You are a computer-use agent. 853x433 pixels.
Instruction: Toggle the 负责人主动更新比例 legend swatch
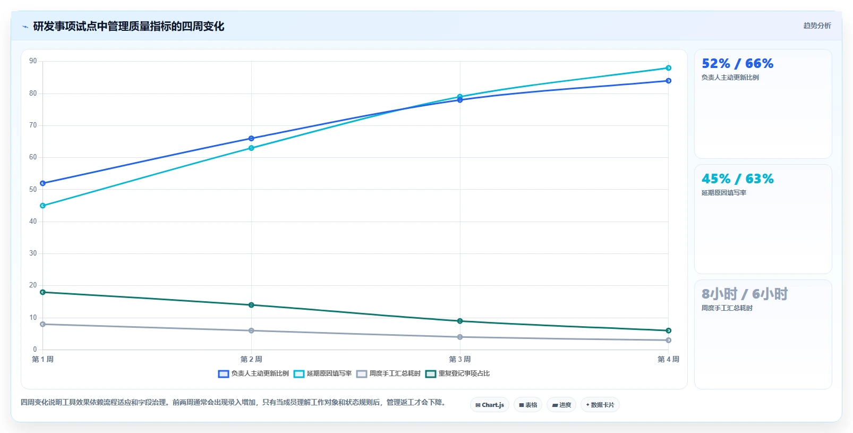point(224,373)
